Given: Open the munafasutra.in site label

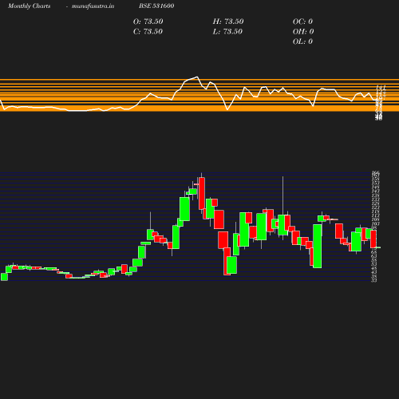Looking at the screenshot, I should [93, 6].
